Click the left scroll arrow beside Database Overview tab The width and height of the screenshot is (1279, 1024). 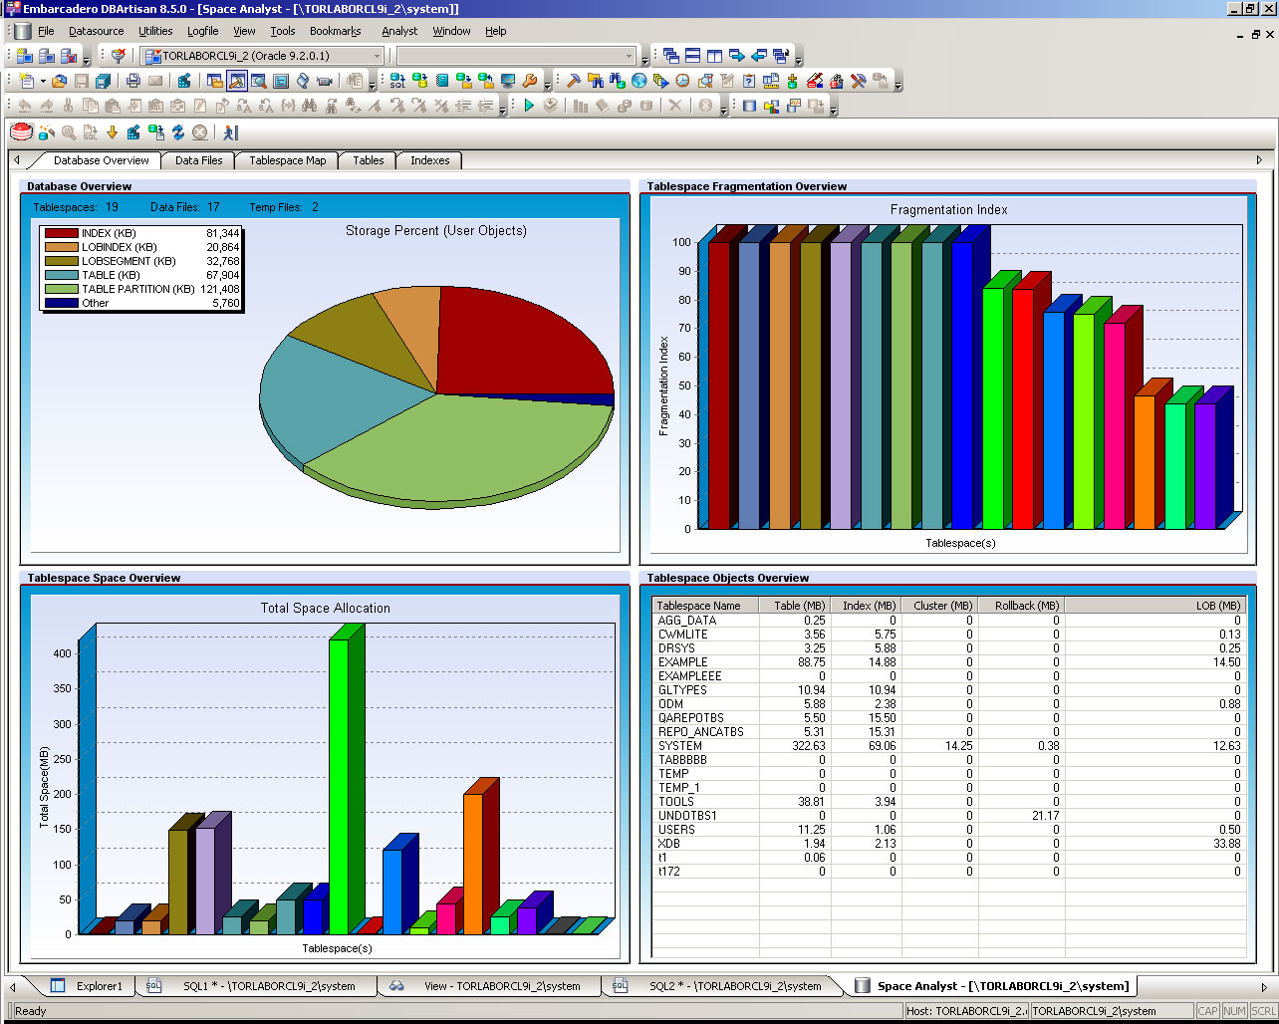coord(16,160)
